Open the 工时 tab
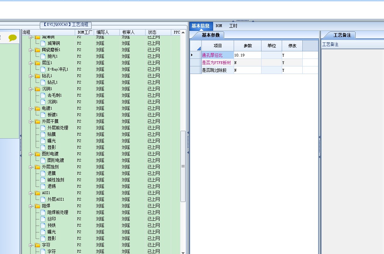Screen dimensions: 384x254 pos(233,26)
